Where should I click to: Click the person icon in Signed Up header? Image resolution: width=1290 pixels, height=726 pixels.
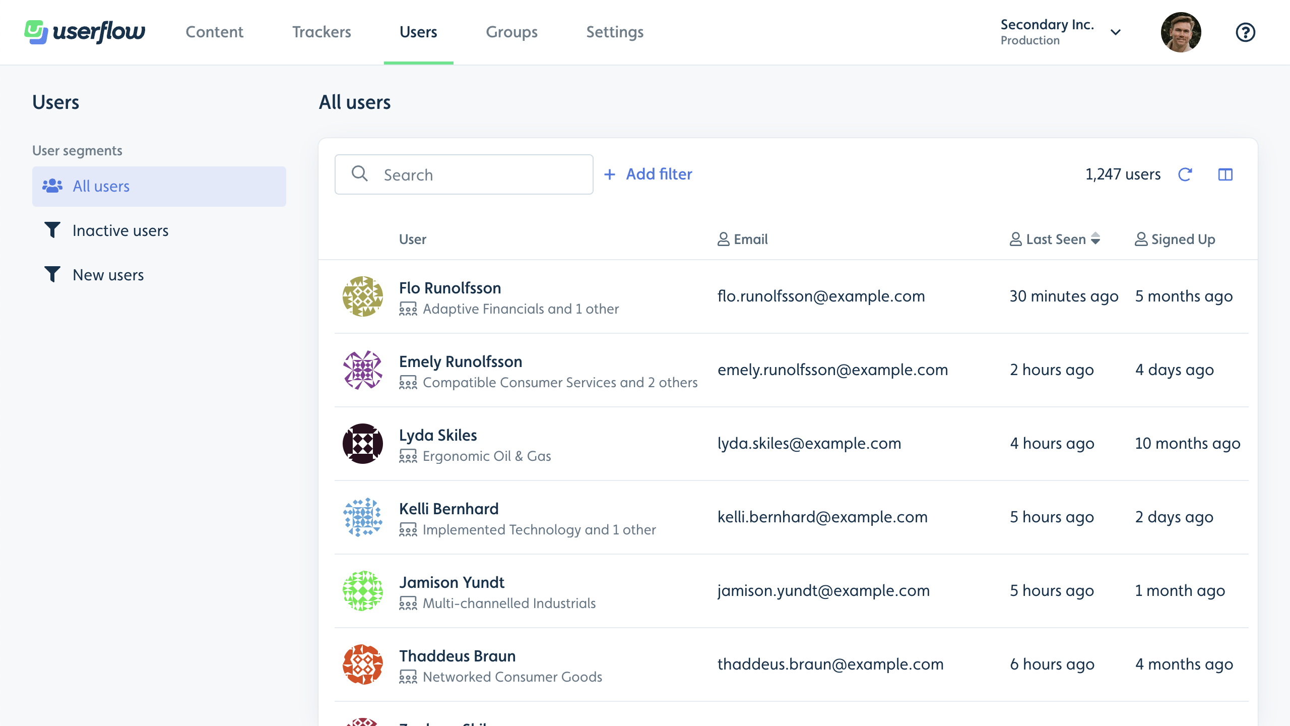point(1140,239)
